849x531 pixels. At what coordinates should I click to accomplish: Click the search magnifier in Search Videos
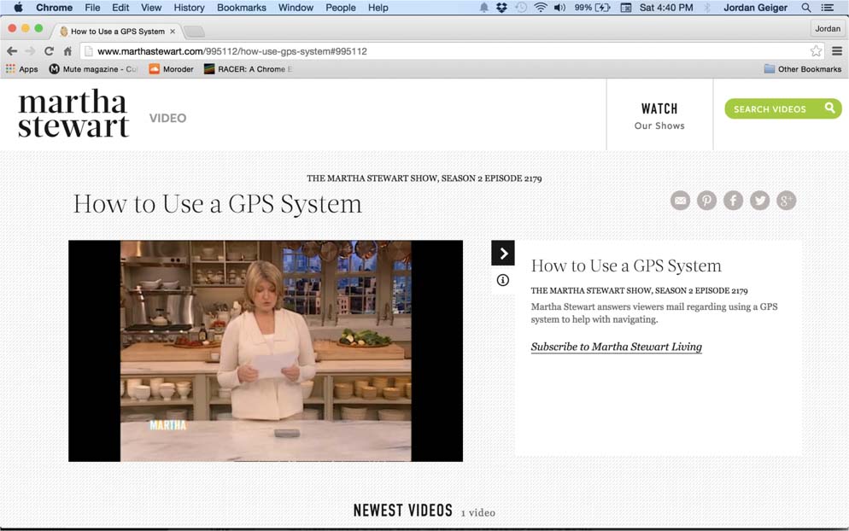[x=829, y=108]
